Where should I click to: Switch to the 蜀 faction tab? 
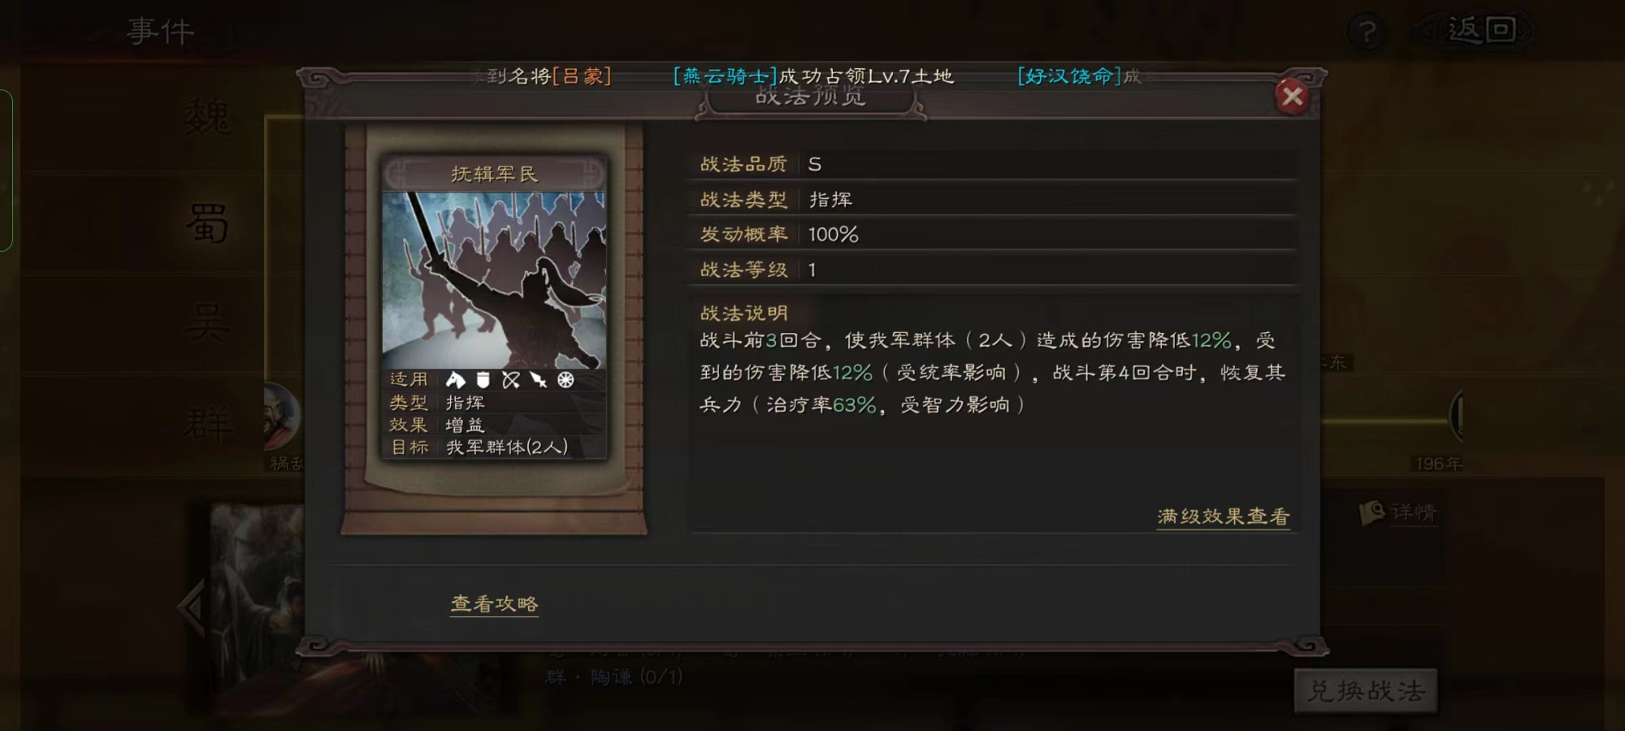[208, 223]
